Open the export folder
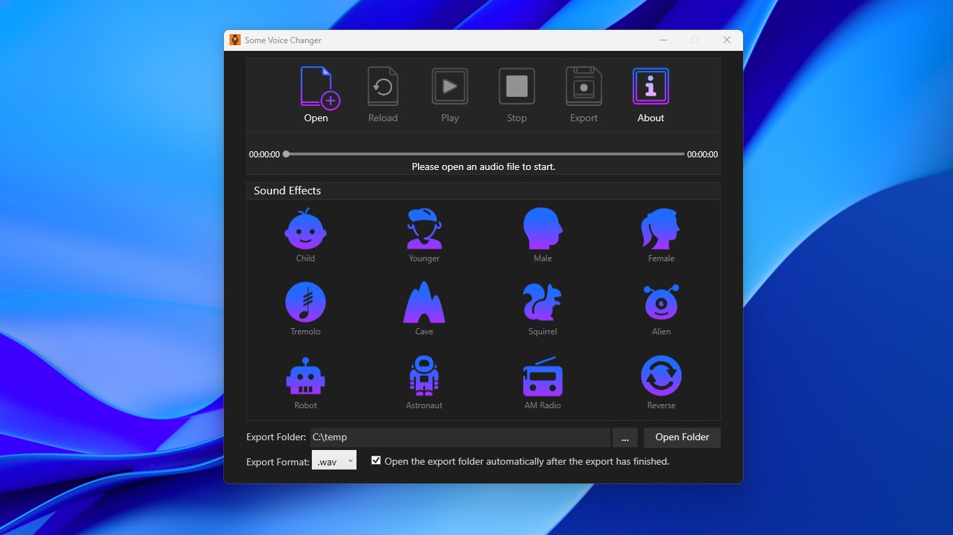 click(682, 437)
